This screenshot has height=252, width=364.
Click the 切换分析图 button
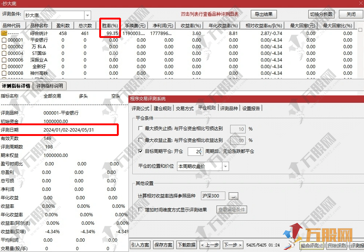(321, 14)
